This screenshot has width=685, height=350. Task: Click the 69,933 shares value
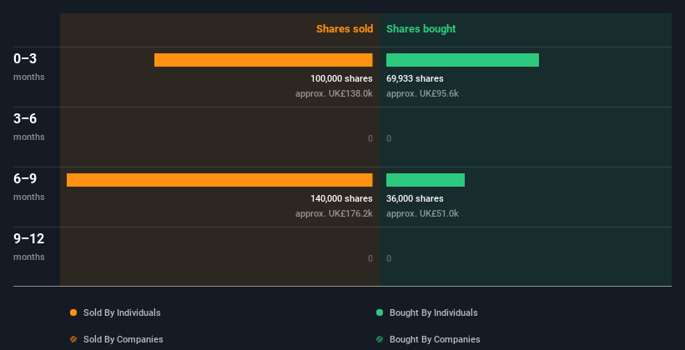point(415,78)
